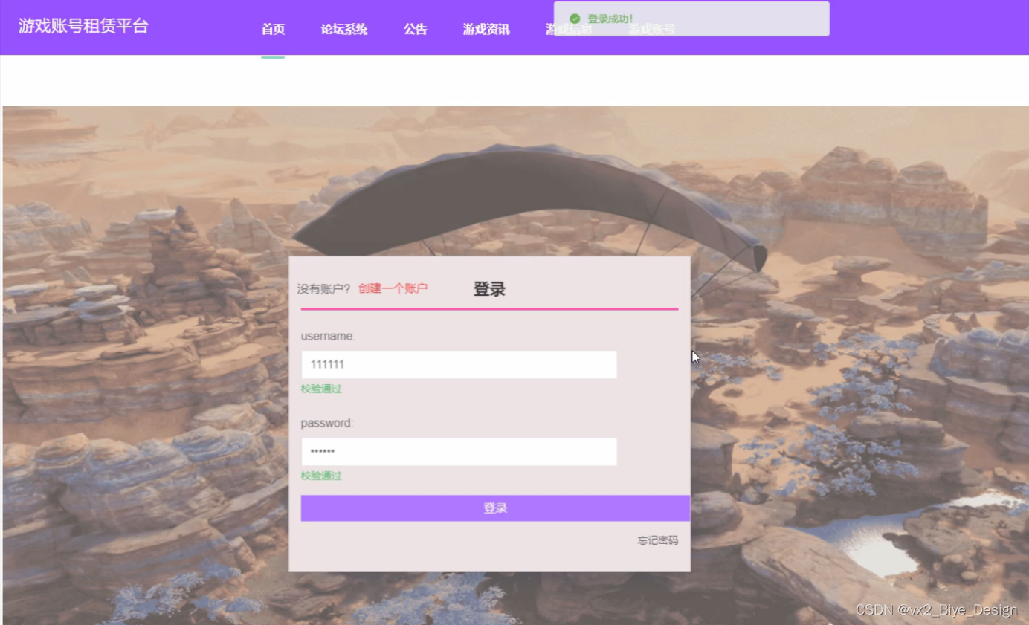Click the 创建一个账户 link
This screenshot has height=625, width=1029.
[x=393, y=288]
